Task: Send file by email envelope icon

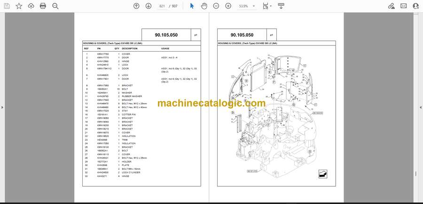Action: click(404, 6)
